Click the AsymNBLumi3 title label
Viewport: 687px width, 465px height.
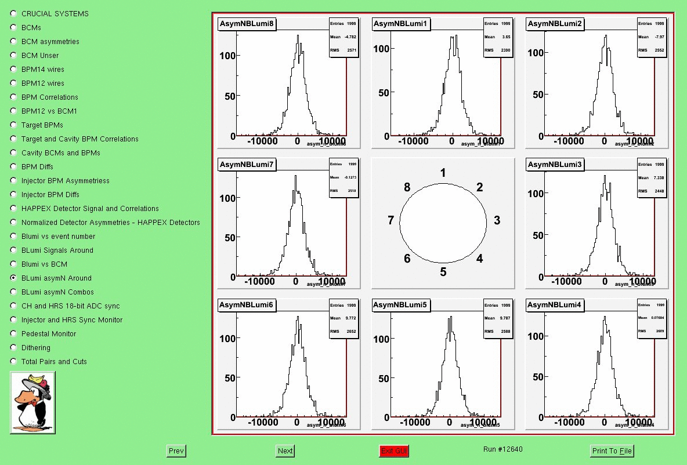pos(555,164)
